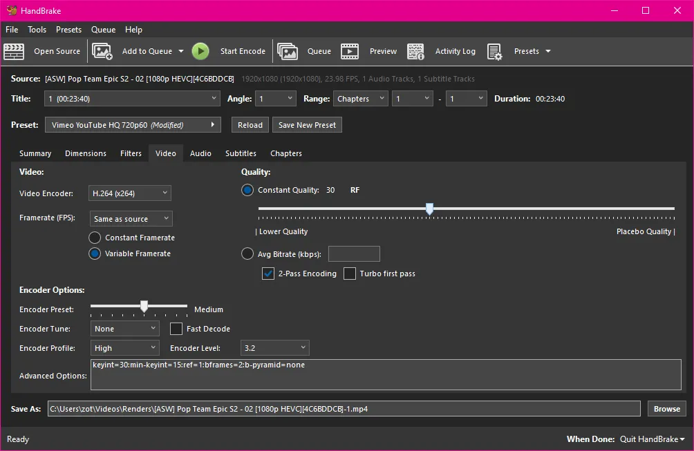Open the Preview window icon

pos(350,51)
